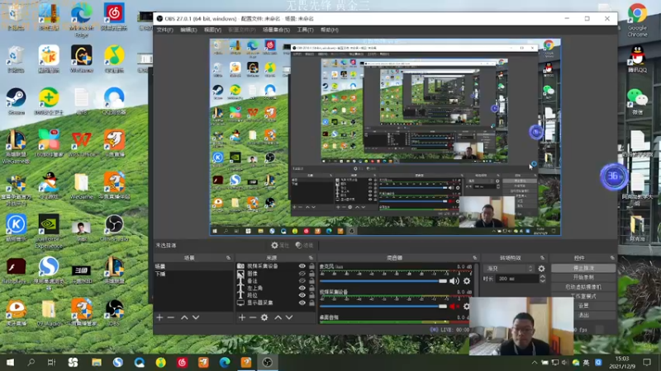Open notification center in taskbar
This screenshot has height=371, width=661.
[647, 362]
